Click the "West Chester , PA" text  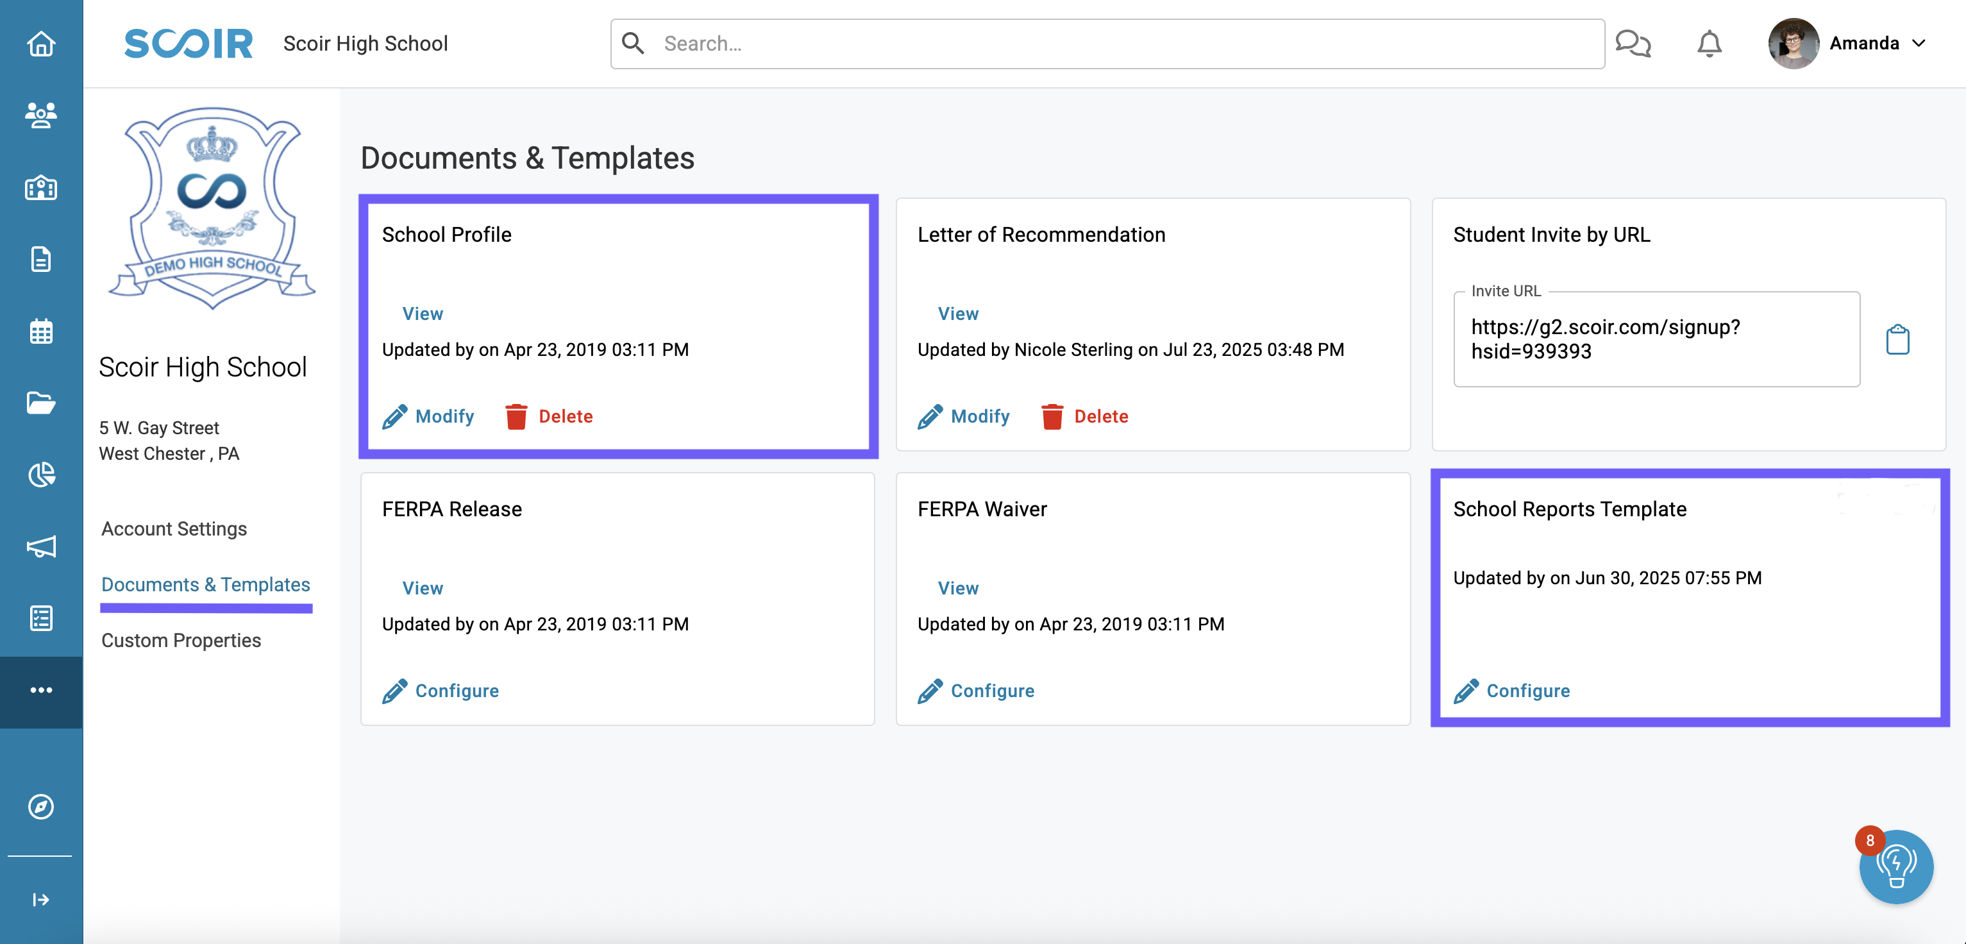coord(169,453)
